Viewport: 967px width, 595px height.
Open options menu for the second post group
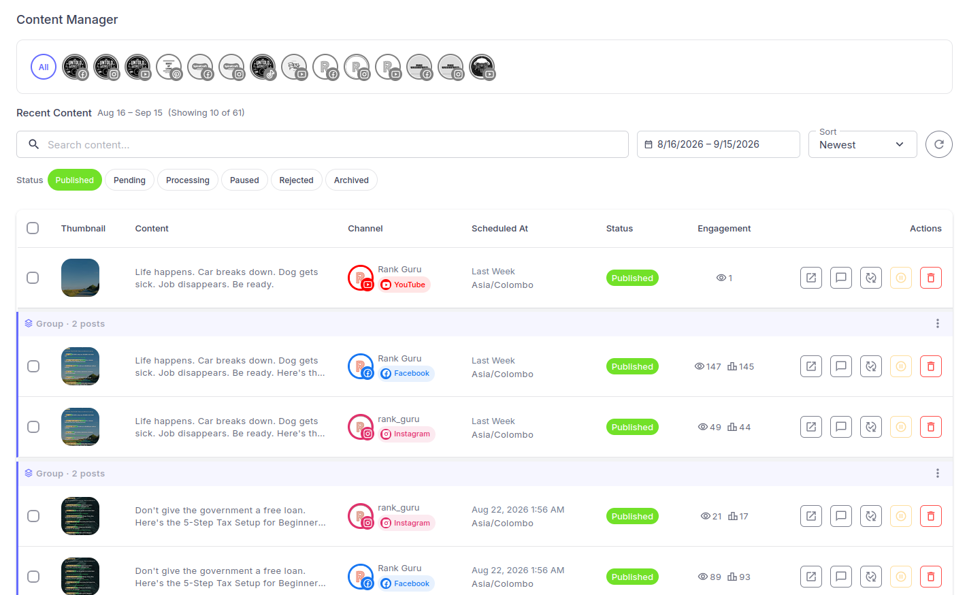(938, 473)
